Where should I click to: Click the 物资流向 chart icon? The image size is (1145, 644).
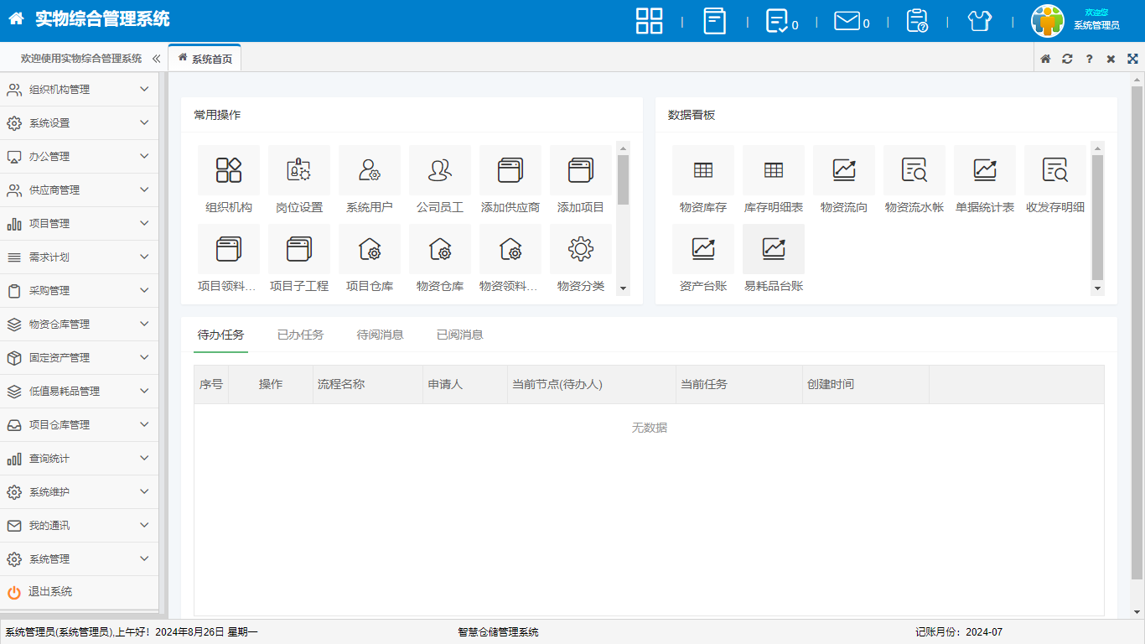tap(844, 170)
